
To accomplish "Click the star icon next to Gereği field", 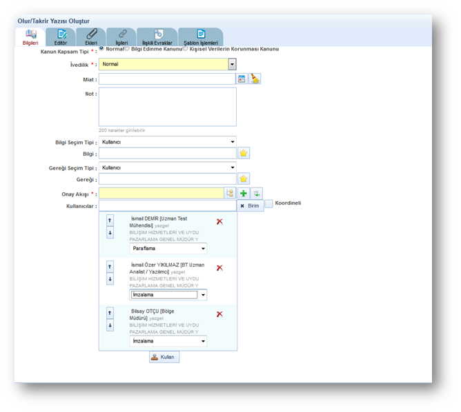I will point(244,179).
